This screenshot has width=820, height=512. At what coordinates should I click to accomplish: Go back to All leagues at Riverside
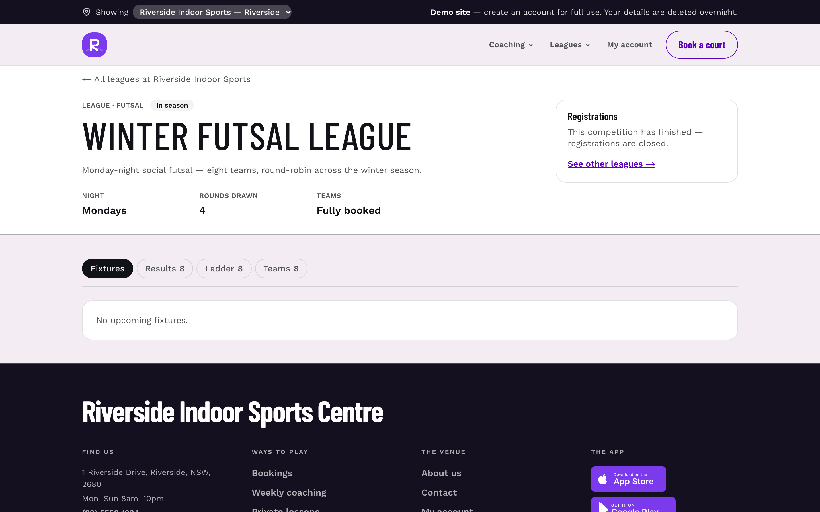(x=166, y=79)
